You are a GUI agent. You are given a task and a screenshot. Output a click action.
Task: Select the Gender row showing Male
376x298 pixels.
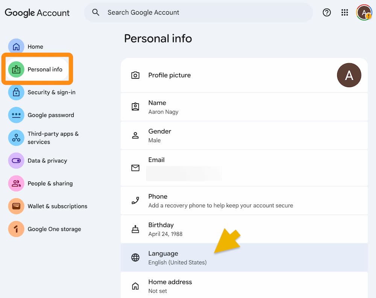click(x=244, y=135)
